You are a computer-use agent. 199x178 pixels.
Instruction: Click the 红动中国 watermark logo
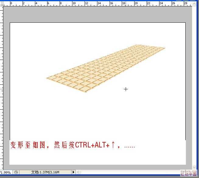pyautogui.click(x=189, y=175)
